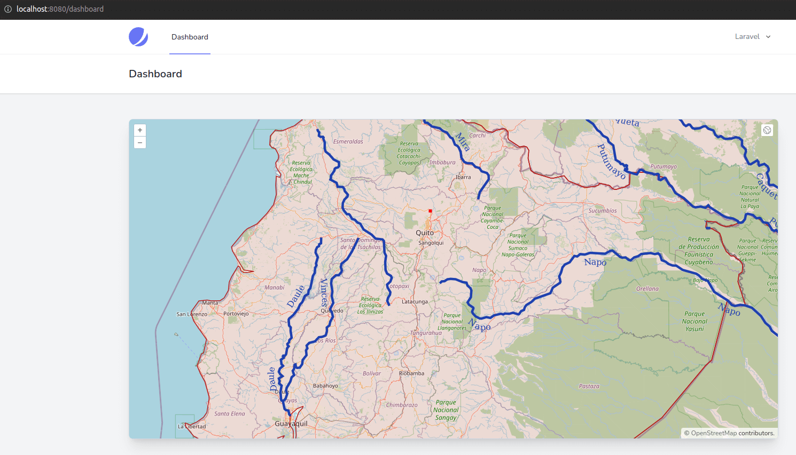The image size is (796, 455).
Task: Click the Manta label on map
Action: pos(210,302)
